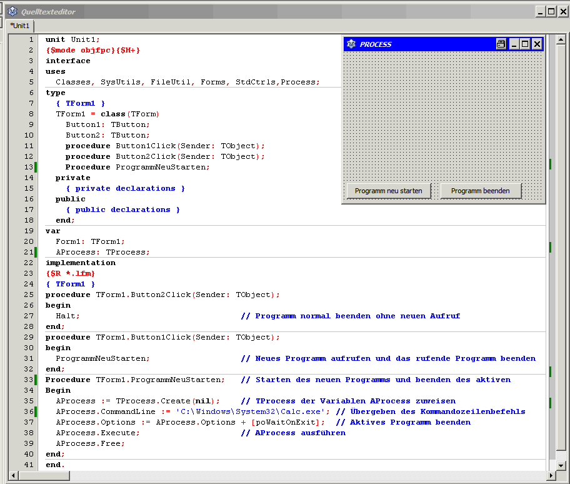The width and height of the screenshot is (570, 484).
Task: Click line number 13 in gutter
Action: pos(29,167)
